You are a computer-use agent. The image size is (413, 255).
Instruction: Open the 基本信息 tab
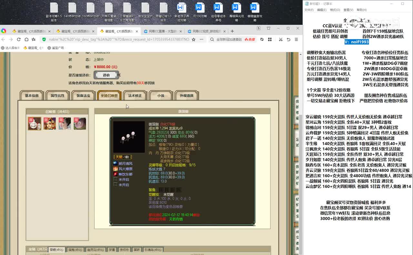coord(32,96)
